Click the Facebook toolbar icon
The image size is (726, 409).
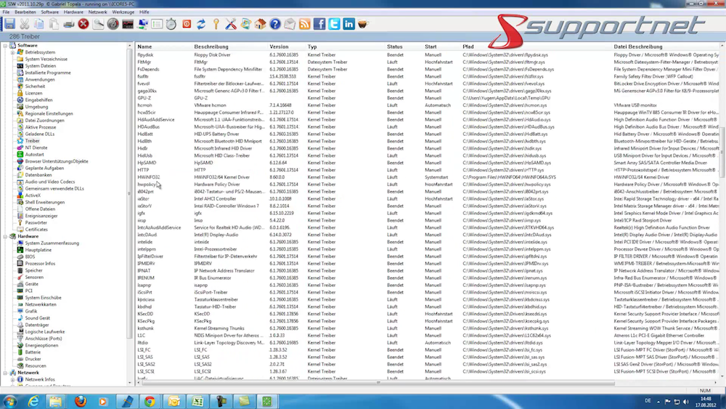click(x=319, y=24)
